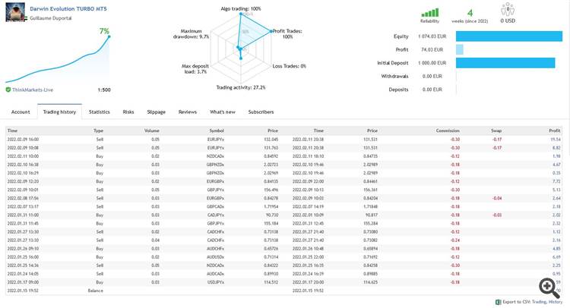The image size is (570, 308).
Task: Click the Profit Trades 100% radar point
Action: pos(271,31)
